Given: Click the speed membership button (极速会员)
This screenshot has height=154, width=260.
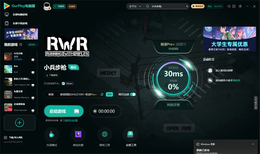Looking at the screenshot, I should click(x=198, y=6).
